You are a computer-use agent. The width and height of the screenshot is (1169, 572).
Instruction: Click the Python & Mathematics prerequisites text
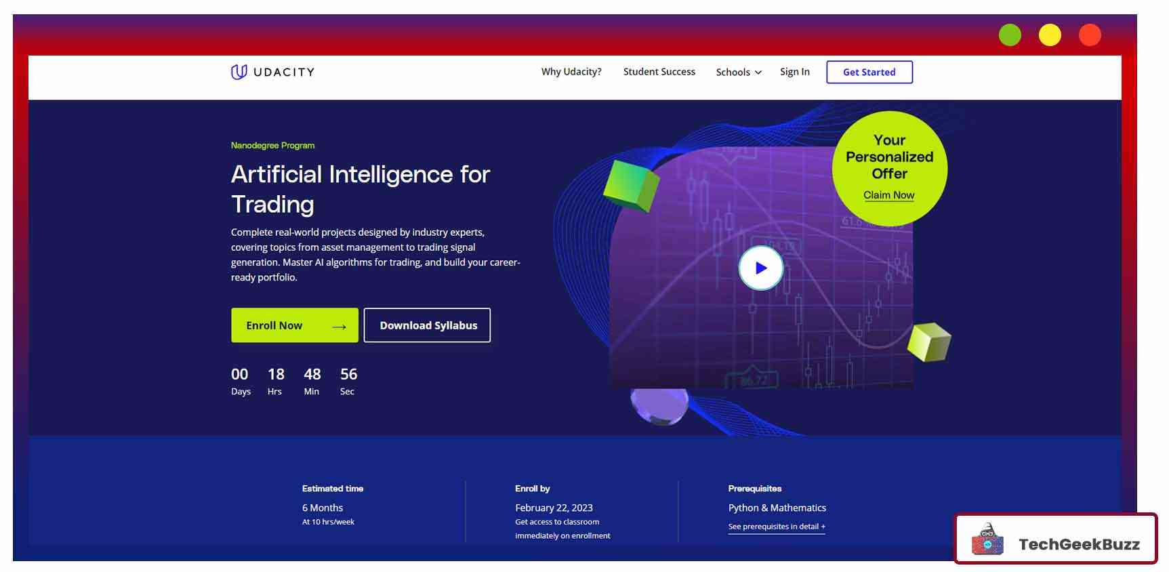pyautogui.click(x=777, y=508)
